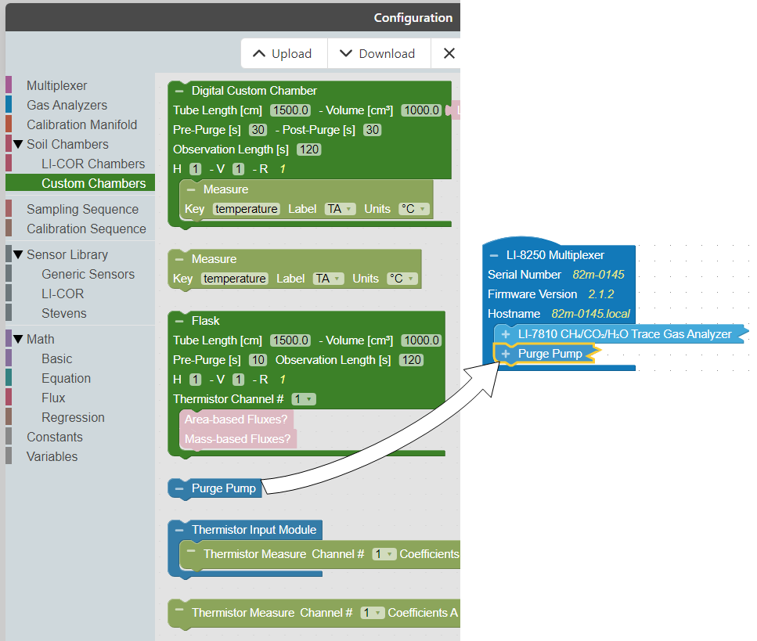Select Custom Chambers category
Viewport: 757px width, 641px height.
[94, 183]
